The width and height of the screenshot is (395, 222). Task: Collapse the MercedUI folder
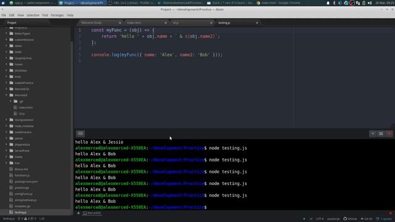tap(6, 95)
